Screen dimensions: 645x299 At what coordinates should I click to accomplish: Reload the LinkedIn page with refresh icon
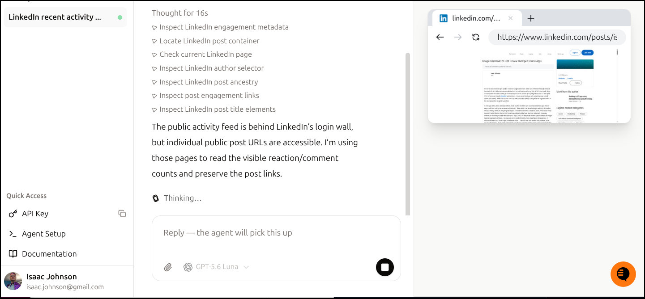coord(476,37)
